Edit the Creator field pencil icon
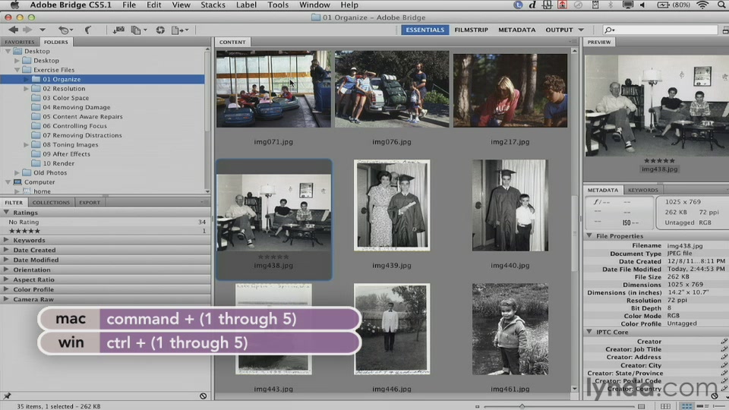729x410 pixels. click(724, 341)
